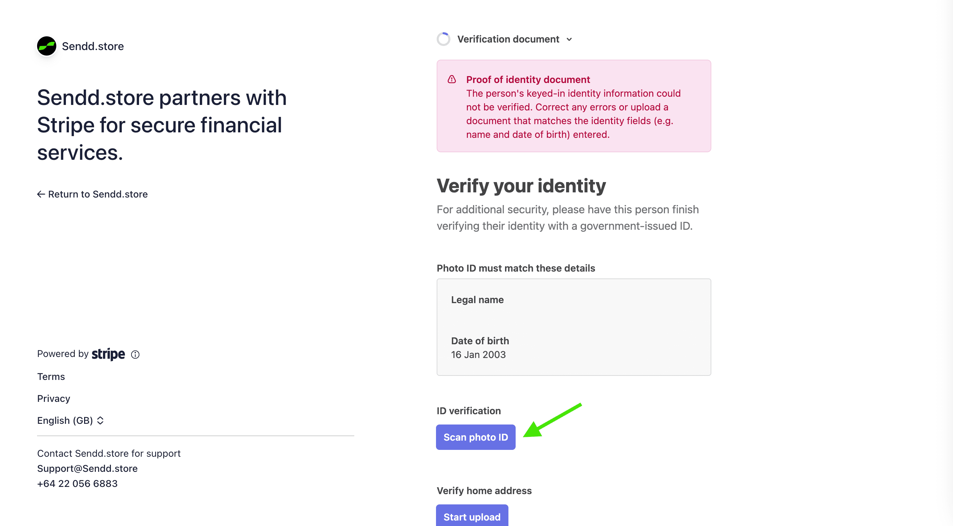Image resolution: width=953 pixels, height=526 pixels.
Task: Click the Stripe info circle icon
Action: [x=135, y=355]
